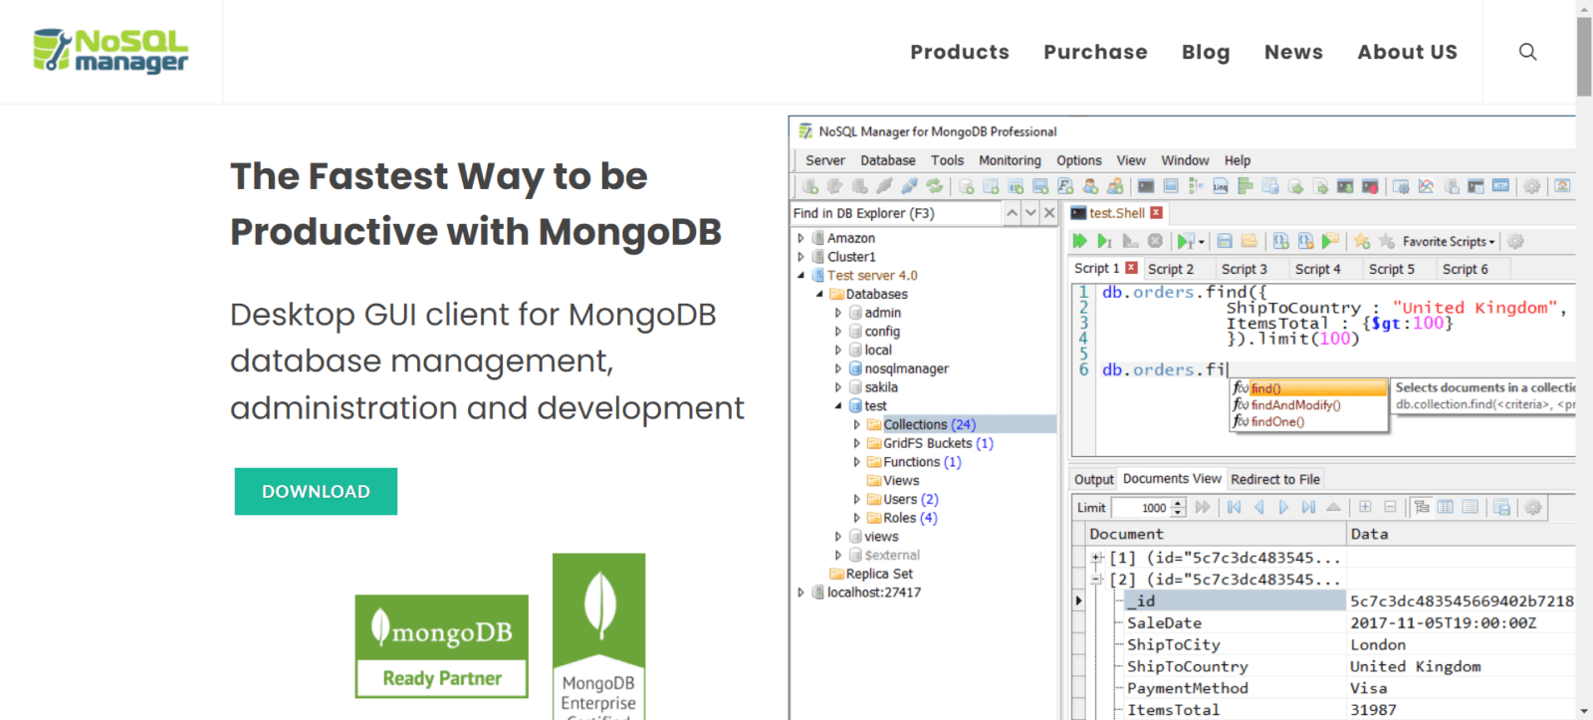
Task: Click the LINQ query toolbar icon
Action: click(1220, 186)
